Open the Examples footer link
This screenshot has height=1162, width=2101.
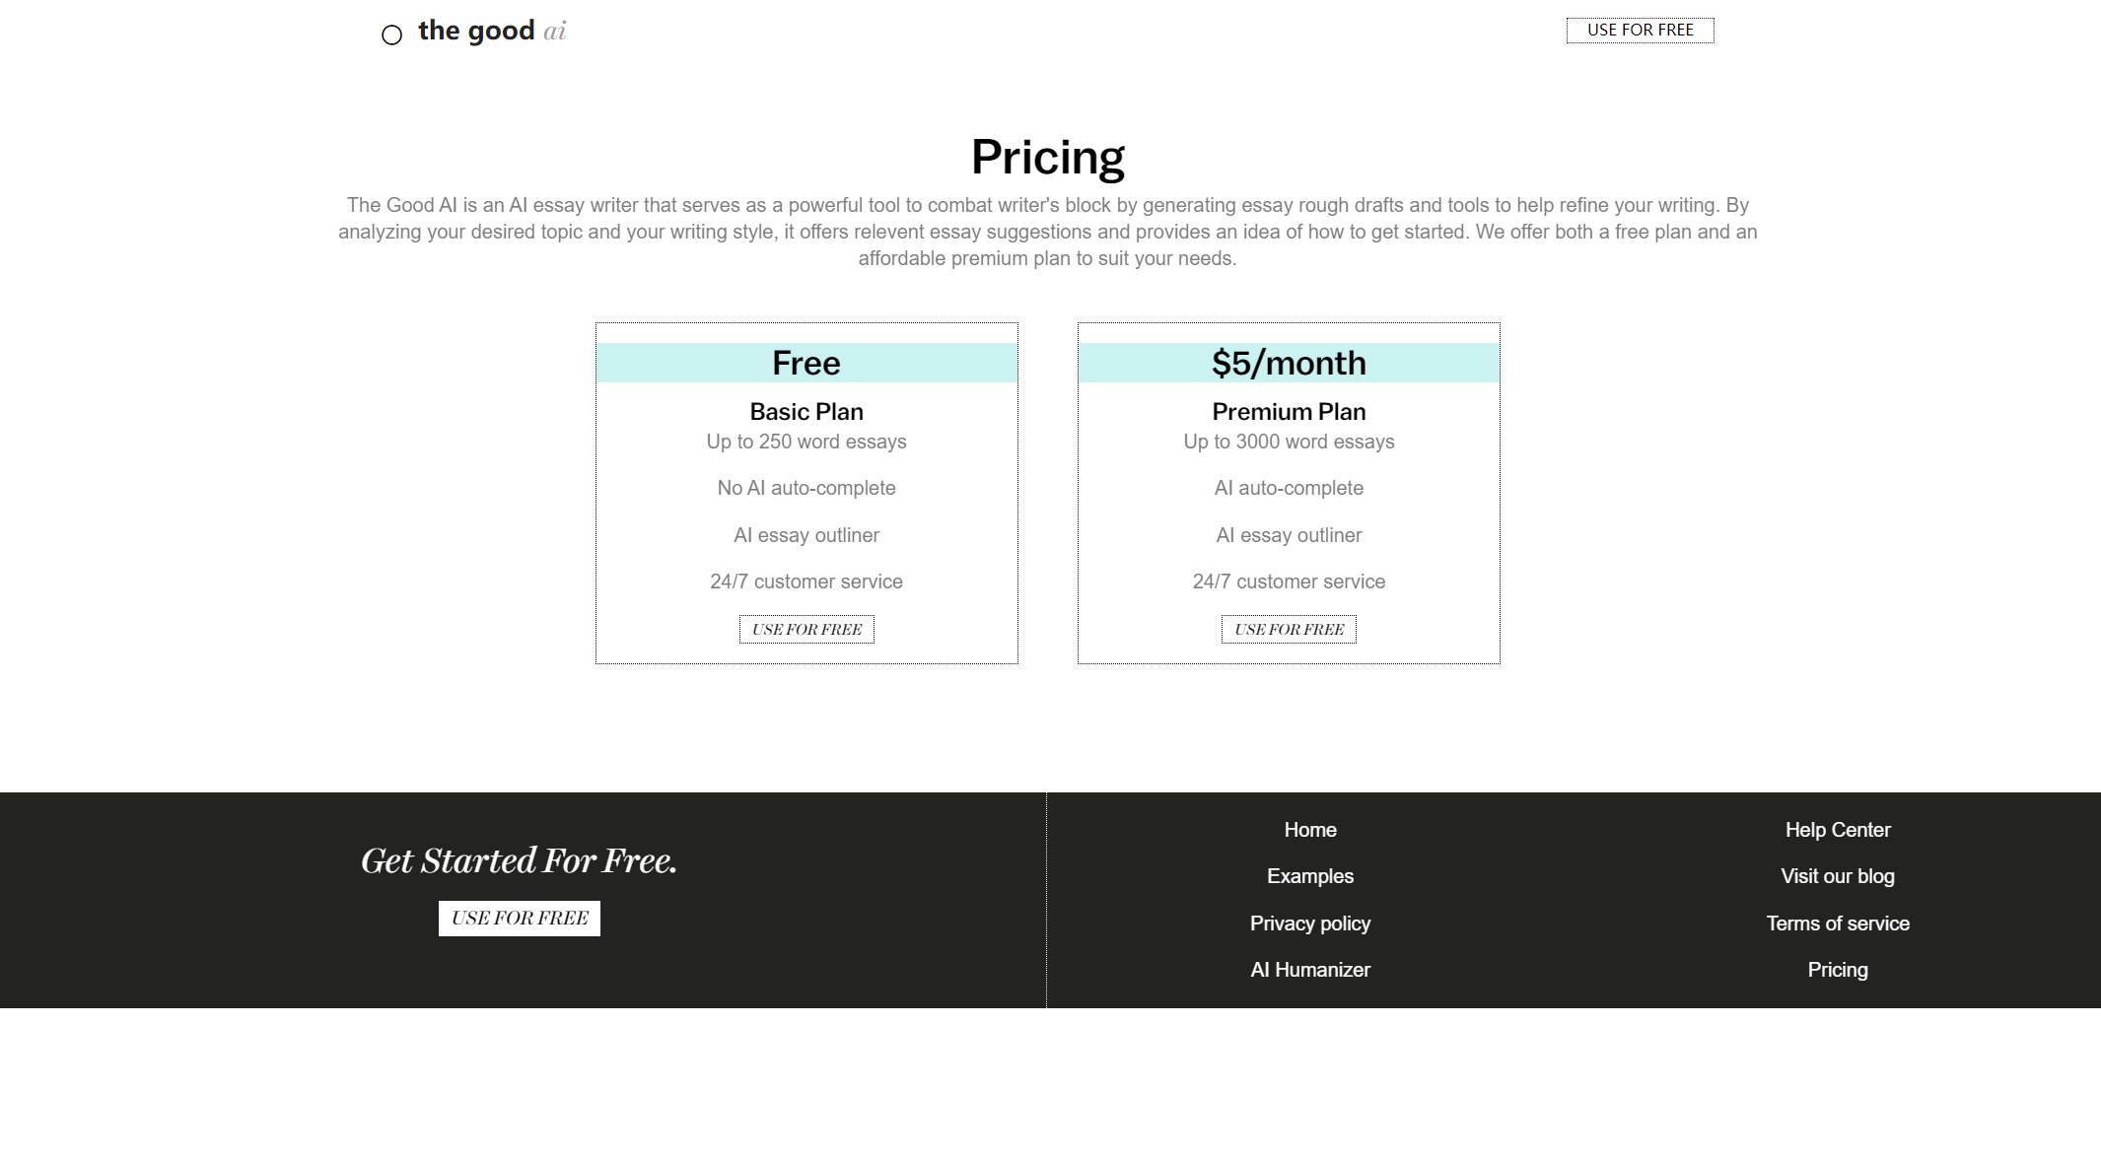pos(1309,876)
